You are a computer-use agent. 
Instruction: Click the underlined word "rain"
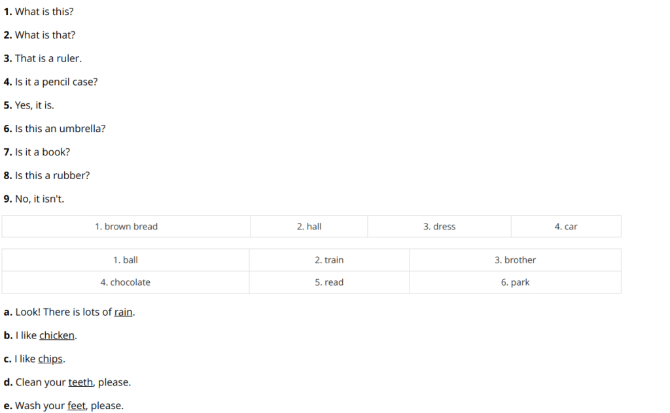pos(123,312)
